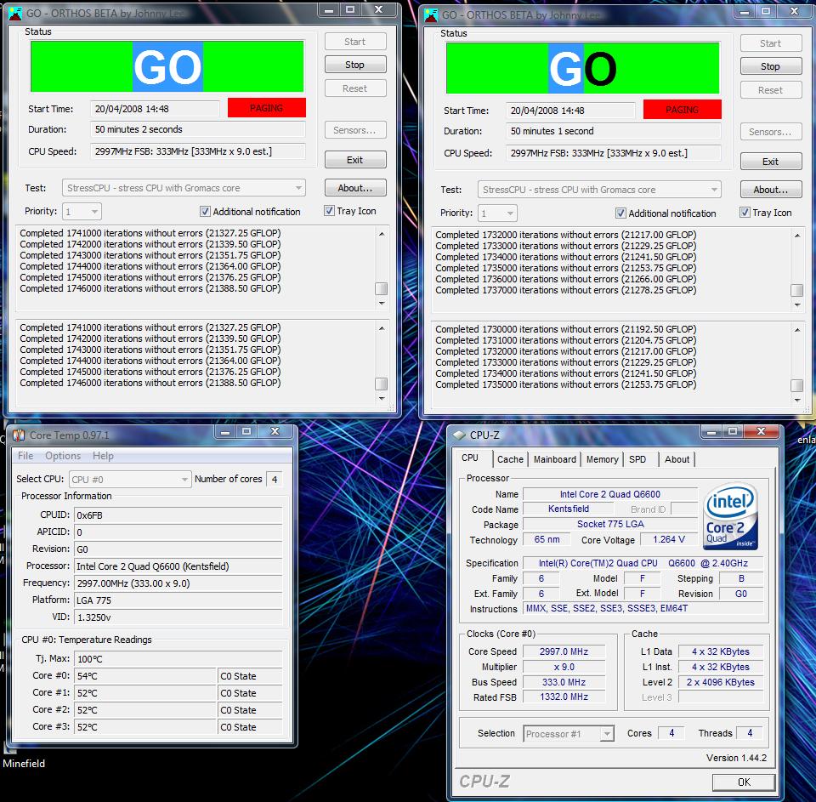Switch to Memory tab in CPU-Z

click(602, 459)
